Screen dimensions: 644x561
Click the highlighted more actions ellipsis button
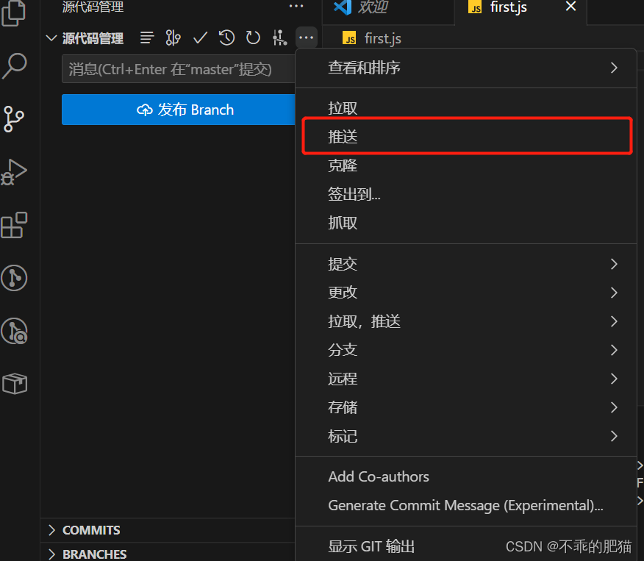[307, 37]
